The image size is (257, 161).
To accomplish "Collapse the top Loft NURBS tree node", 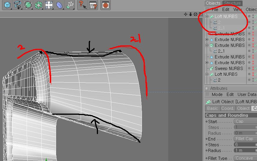I will click(207, 16).
